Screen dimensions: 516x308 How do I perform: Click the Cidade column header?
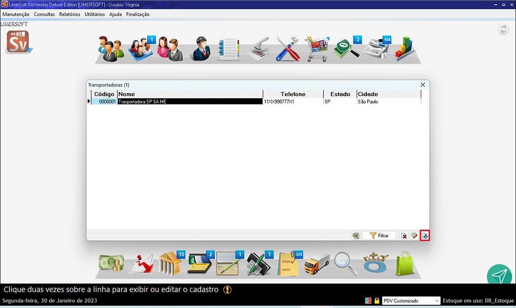(389, 94)
